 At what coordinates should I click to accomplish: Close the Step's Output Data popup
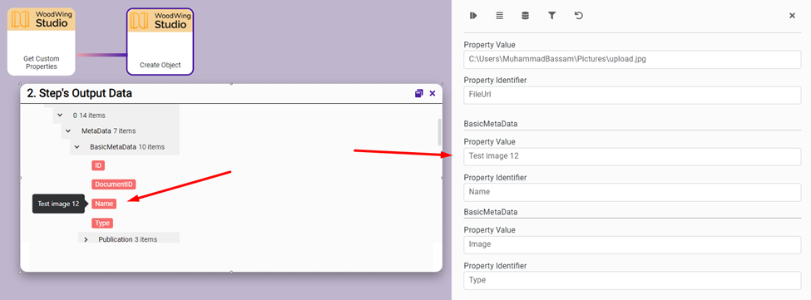click(x=433, y=93)
